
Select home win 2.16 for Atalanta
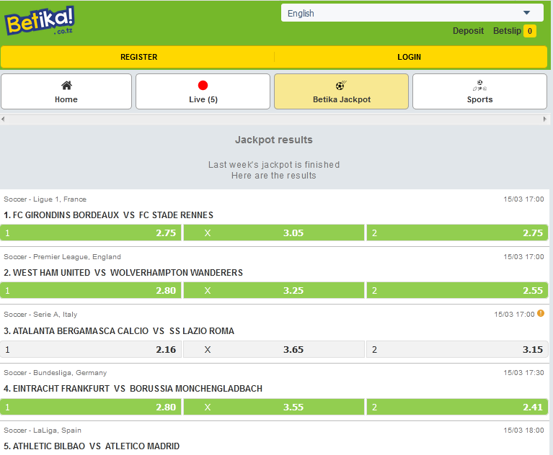coord(91,349)
